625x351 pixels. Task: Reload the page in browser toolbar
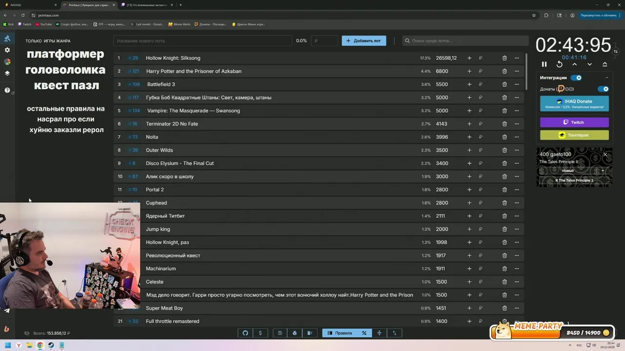(22, 15)
